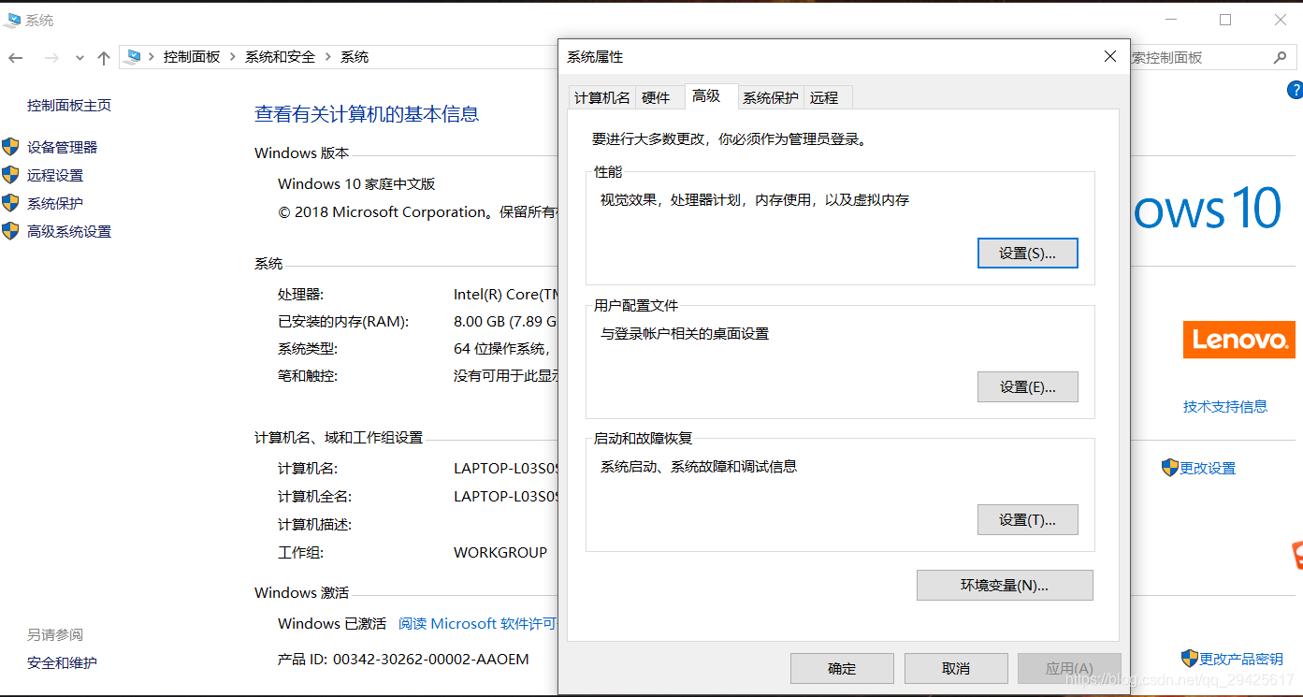Image resolution: width=1303 pixels, height=697 pixels.
Task: Open 高级系统设置 link
Action: tap(69, 231)
